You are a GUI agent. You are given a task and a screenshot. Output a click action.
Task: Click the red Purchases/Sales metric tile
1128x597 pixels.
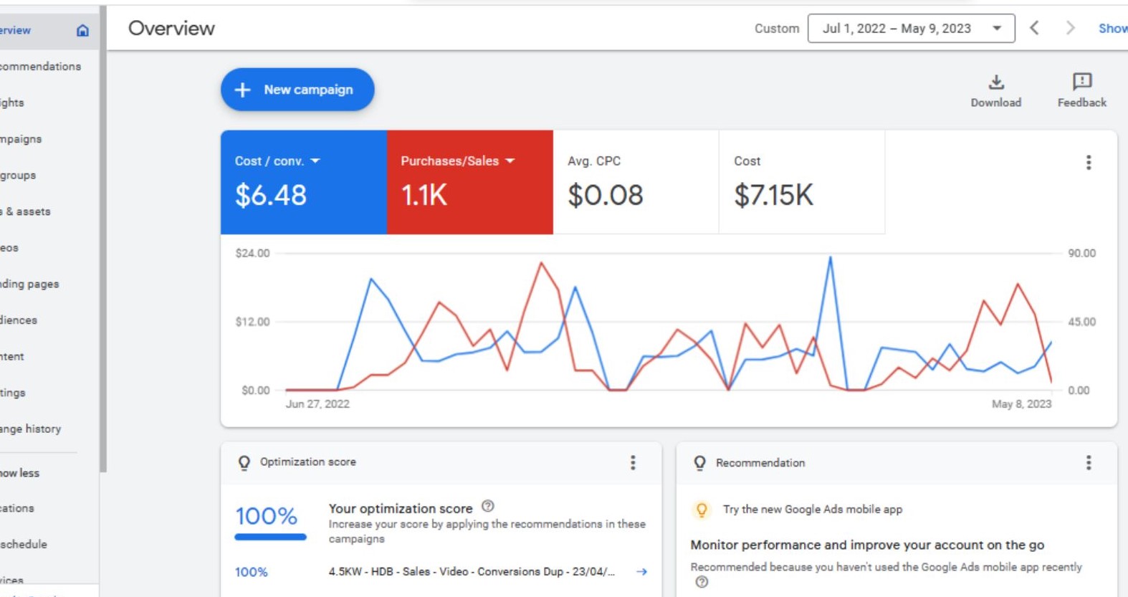pos(470,182)
